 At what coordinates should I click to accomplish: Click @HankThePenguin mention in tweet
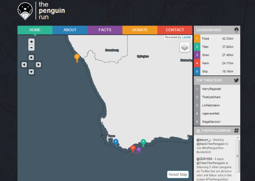pyautogui.click(x=211, y=144)
